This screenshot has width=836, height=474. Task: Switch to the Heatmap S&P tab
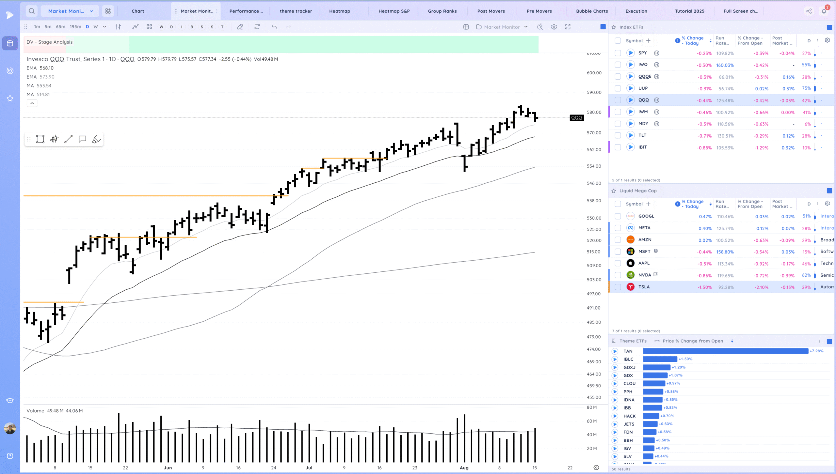(394, 11)
